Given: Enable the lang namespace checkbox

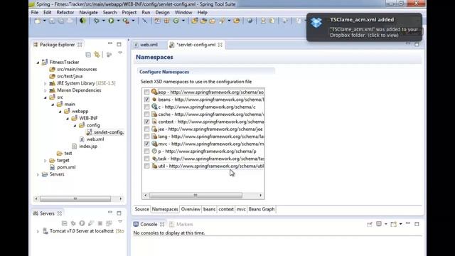Looking at the screenshot, I should click(x=147, y=137).
